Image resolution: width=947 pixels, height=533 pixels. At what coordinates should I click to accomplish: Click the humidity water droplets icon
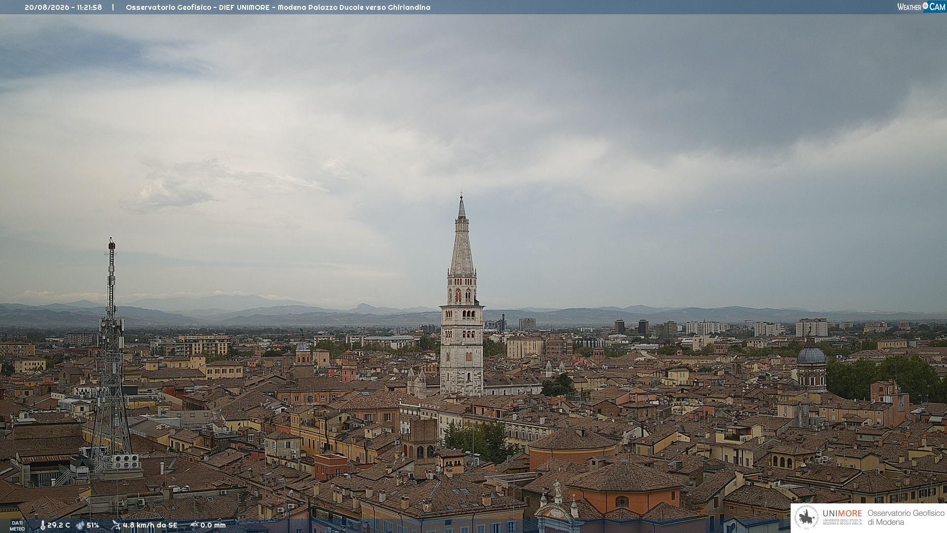[80, 526]
